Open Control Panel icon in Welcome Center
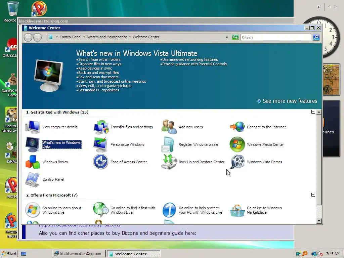344x258 pixels. (x=33, y=179)
